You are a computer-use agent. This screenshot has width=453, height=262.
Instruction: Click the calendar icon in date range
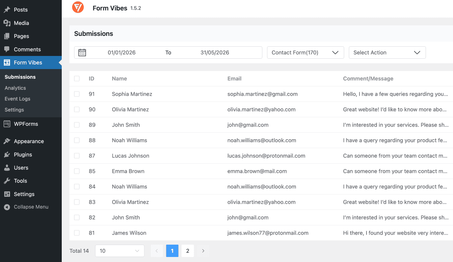pos(82,52)
